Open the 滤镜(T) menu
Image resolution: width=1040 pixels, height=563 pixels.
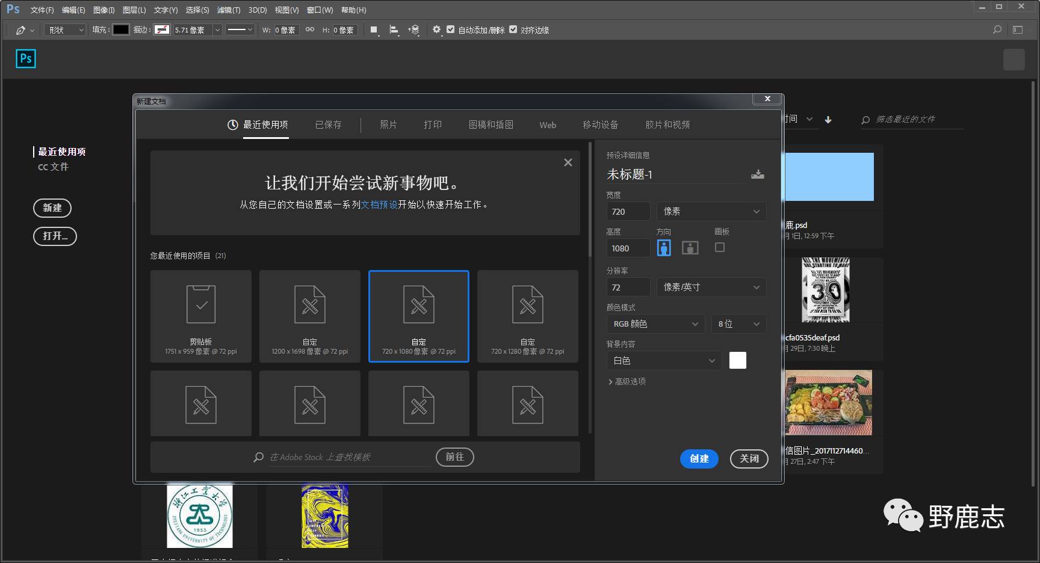228,10
